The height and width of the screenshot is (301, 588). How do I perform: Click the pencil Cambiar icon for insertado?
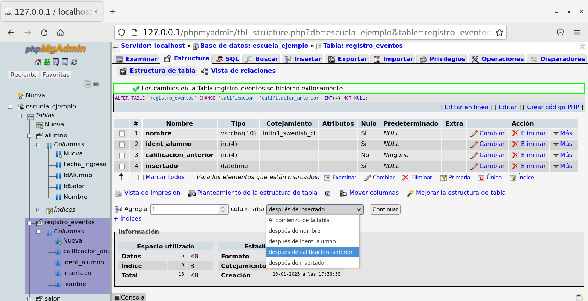click(474, 166)
